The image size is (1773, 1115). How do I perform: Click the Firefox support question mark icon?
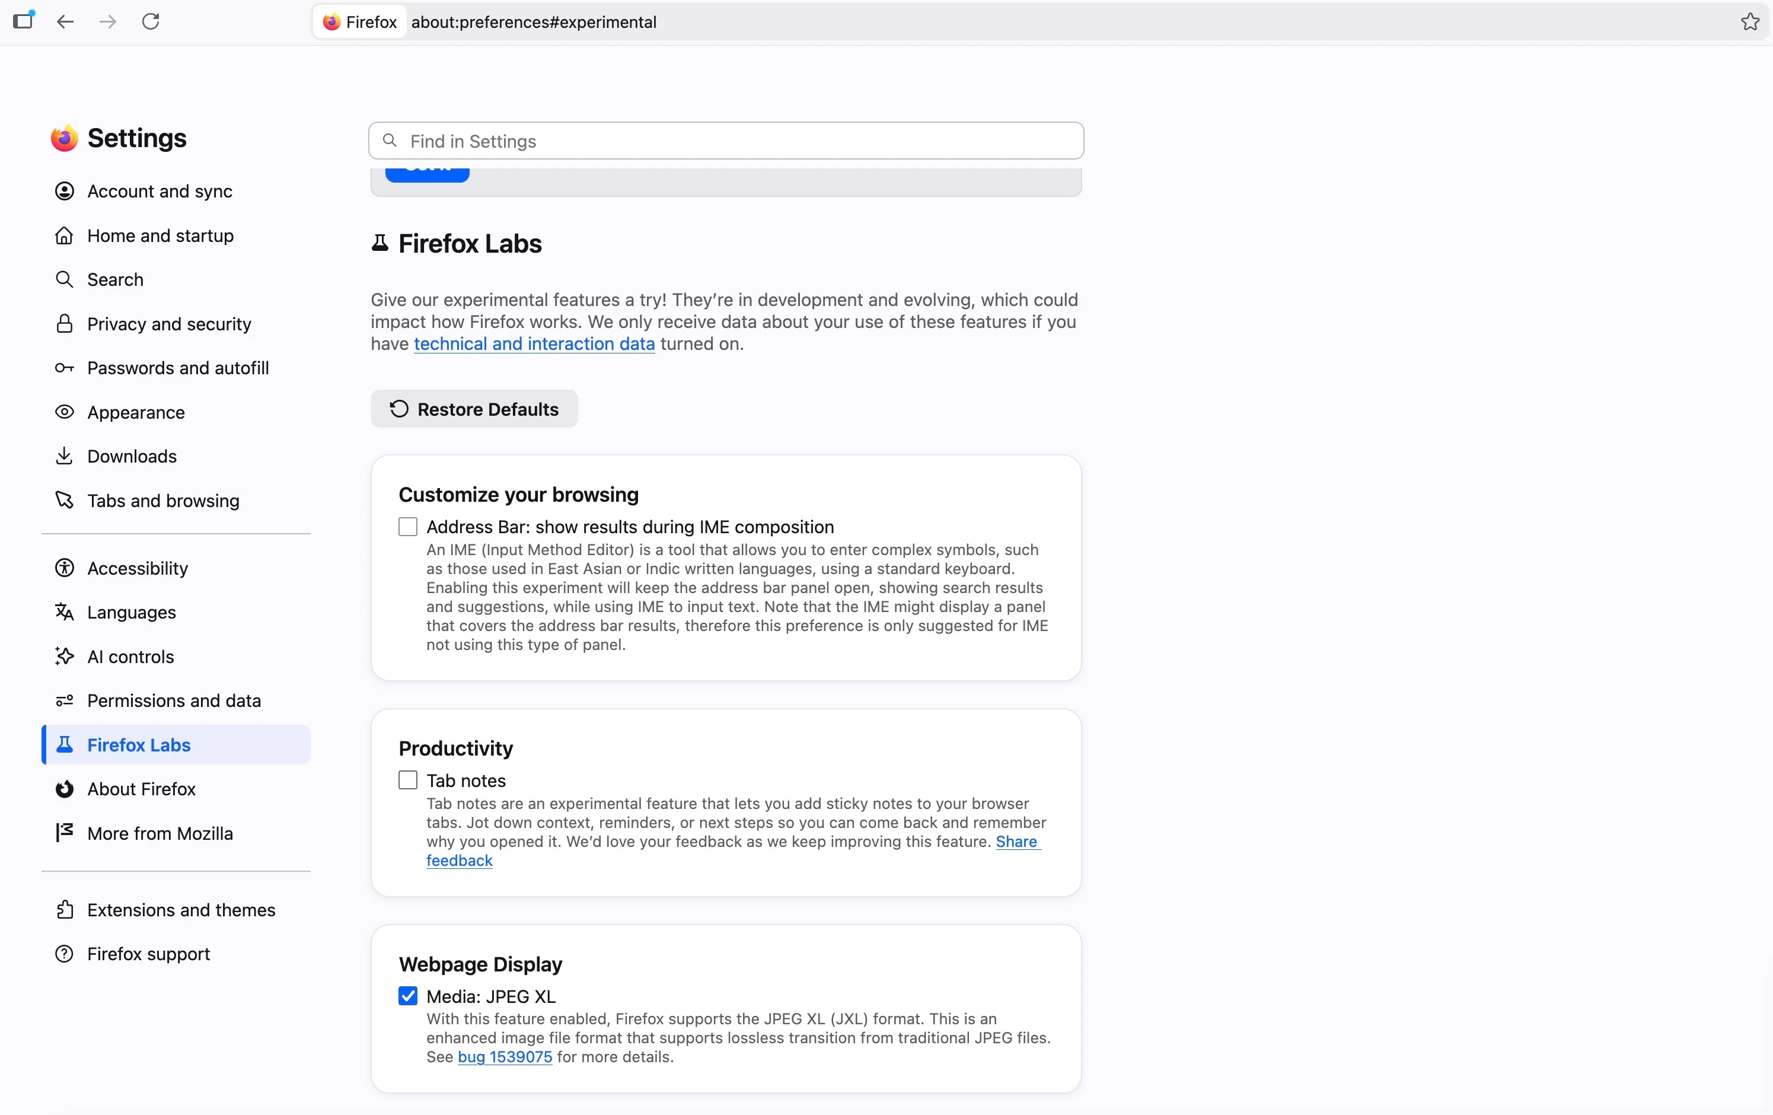click(x=65, y=954)
